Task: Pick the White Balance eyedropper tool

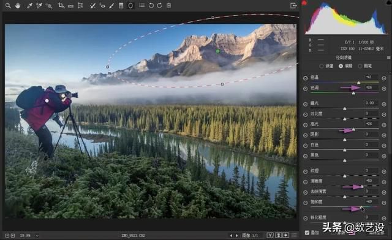Action: pyautogui.click(x=29, y=6)
